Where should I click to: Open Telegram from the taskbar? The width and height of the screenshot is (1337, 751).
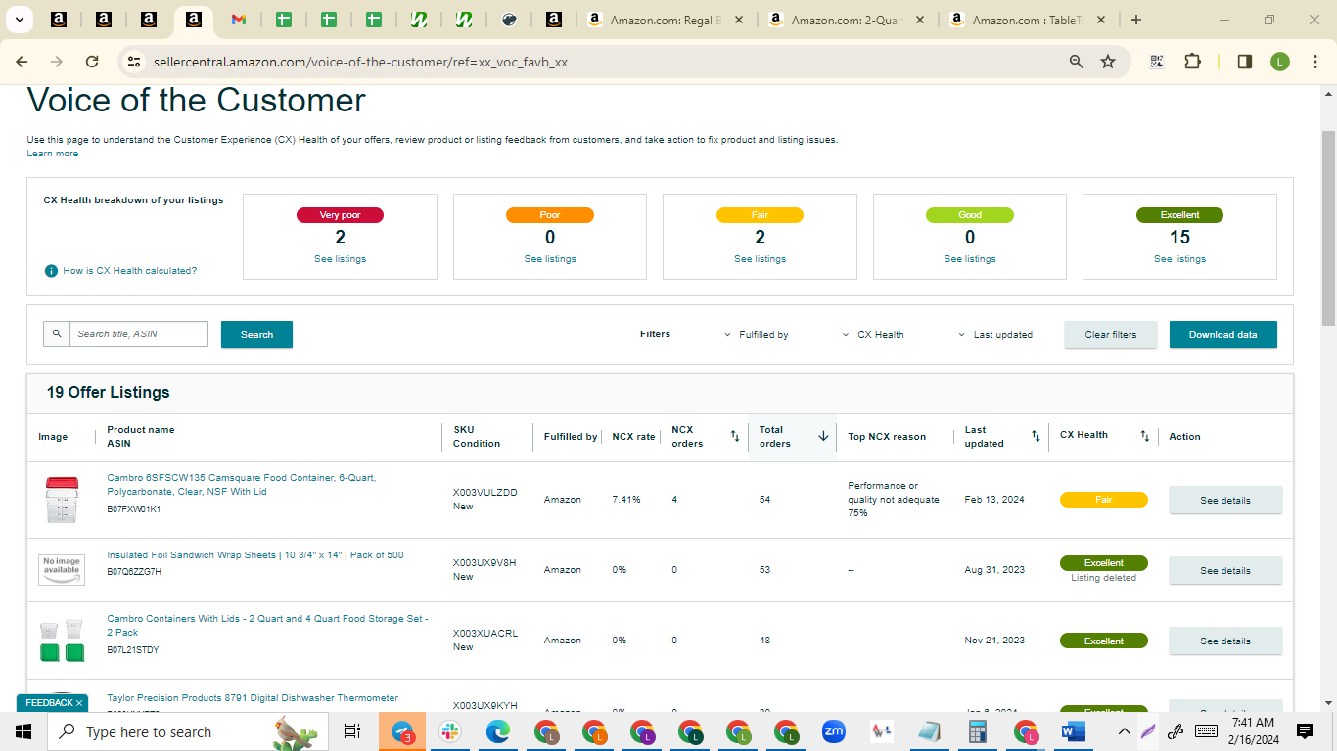pyautogui.click(x=402, y=731)
